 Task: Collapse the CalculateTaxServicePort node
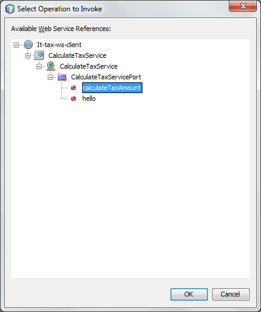(50, 77)
